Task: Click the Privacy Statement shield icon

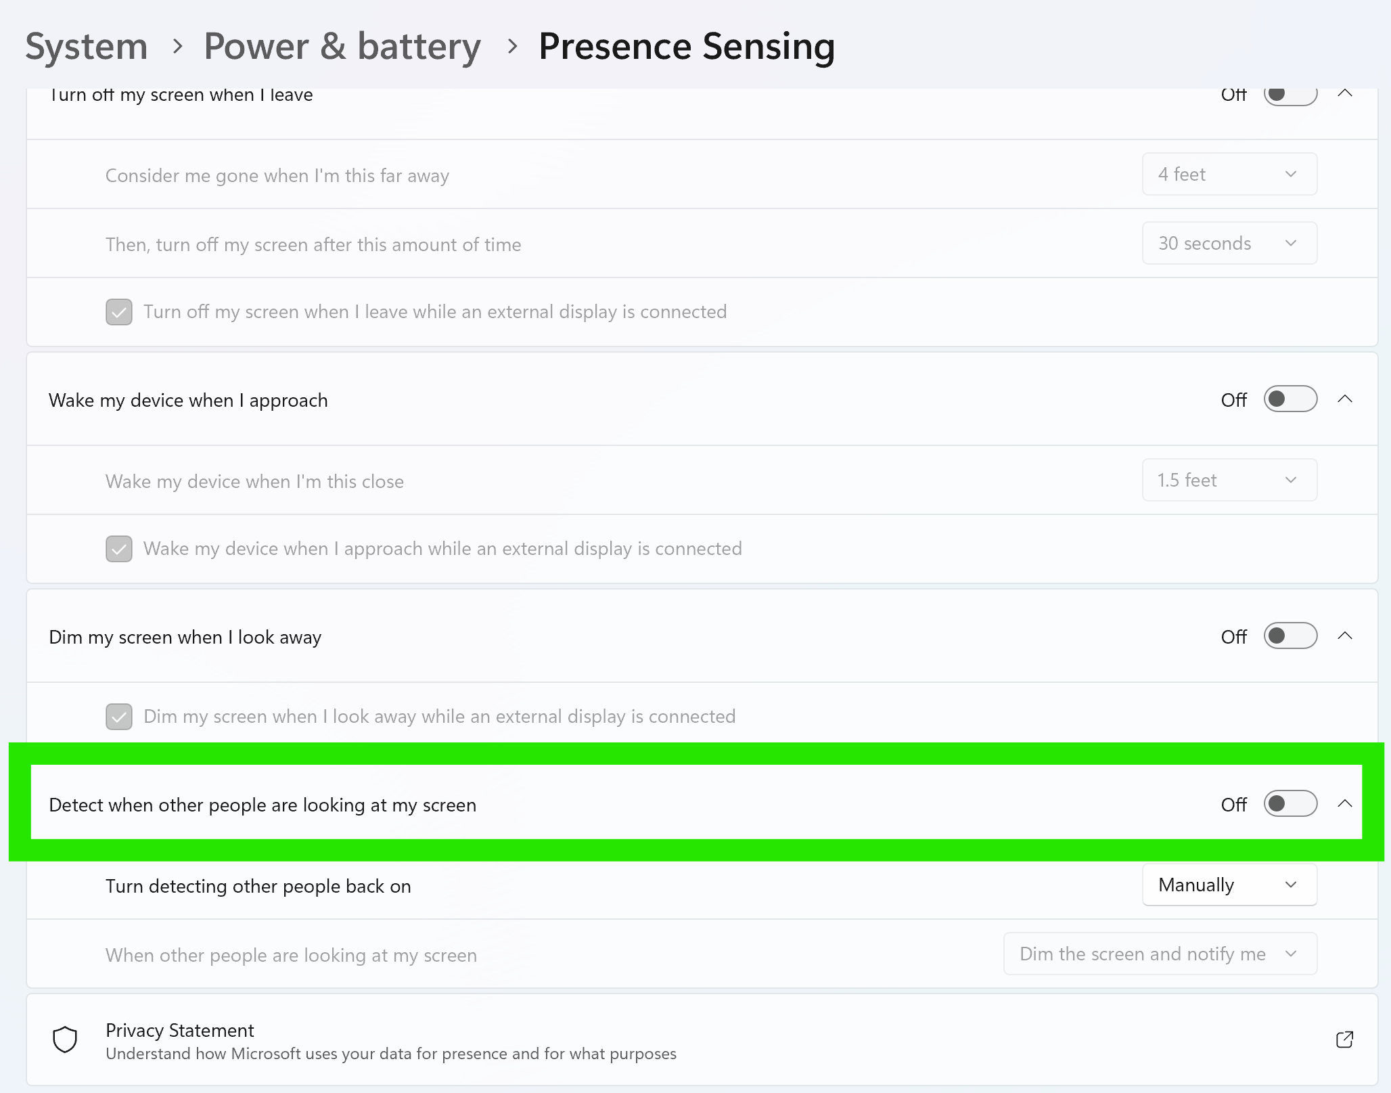Action: click(65, 1040)
